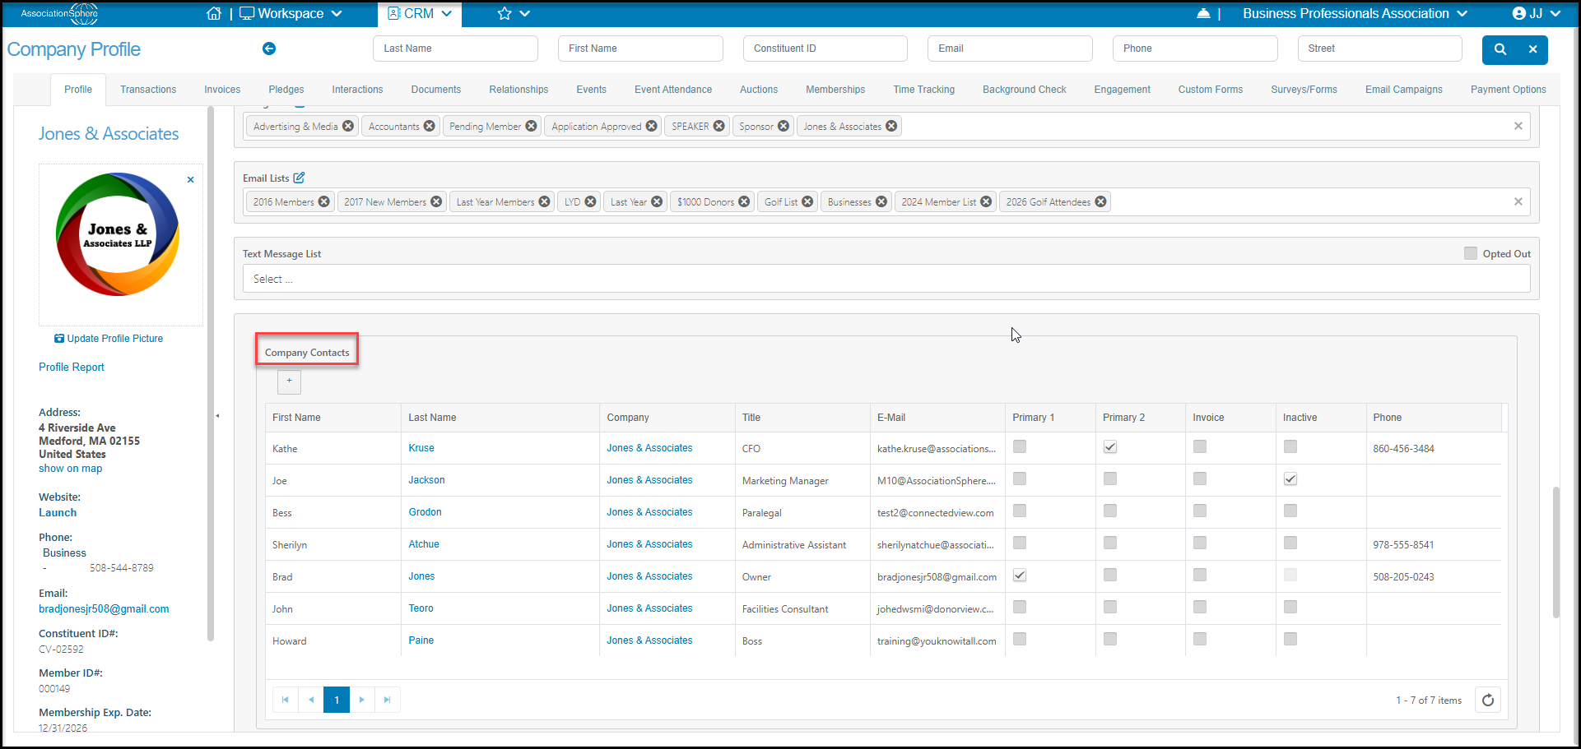Open the Kruse last name link

[421, 448]
